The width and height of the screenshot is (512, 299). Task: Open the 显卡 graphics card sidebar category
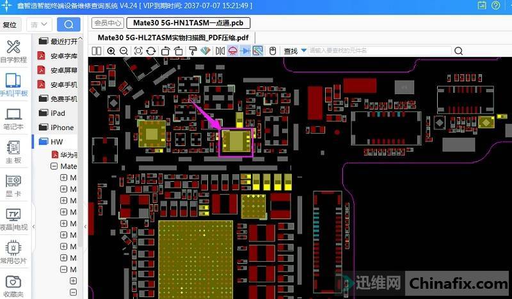pos(13,186)
